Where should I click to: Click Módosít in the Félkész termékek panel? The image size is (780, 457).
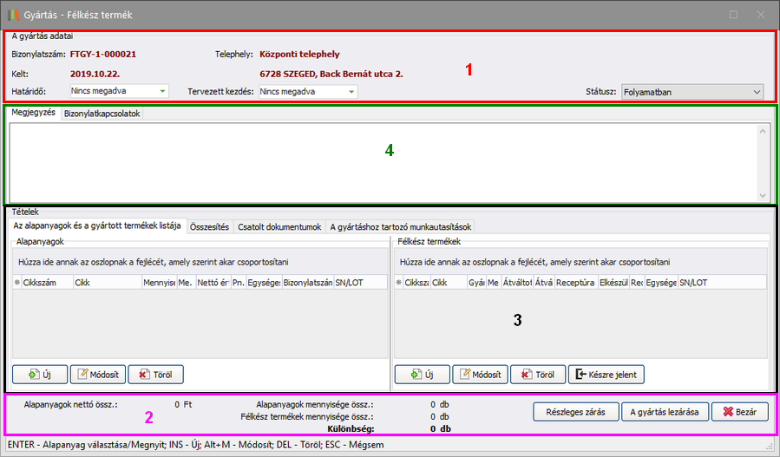click(x=479, y=375)
